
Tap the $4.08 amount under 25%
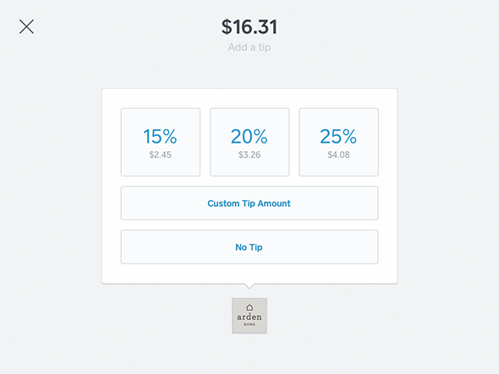[x=338, y=154]
